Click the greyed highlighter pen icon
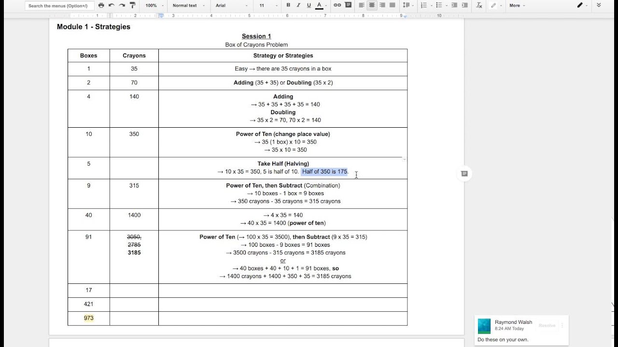 coord(493,5)
